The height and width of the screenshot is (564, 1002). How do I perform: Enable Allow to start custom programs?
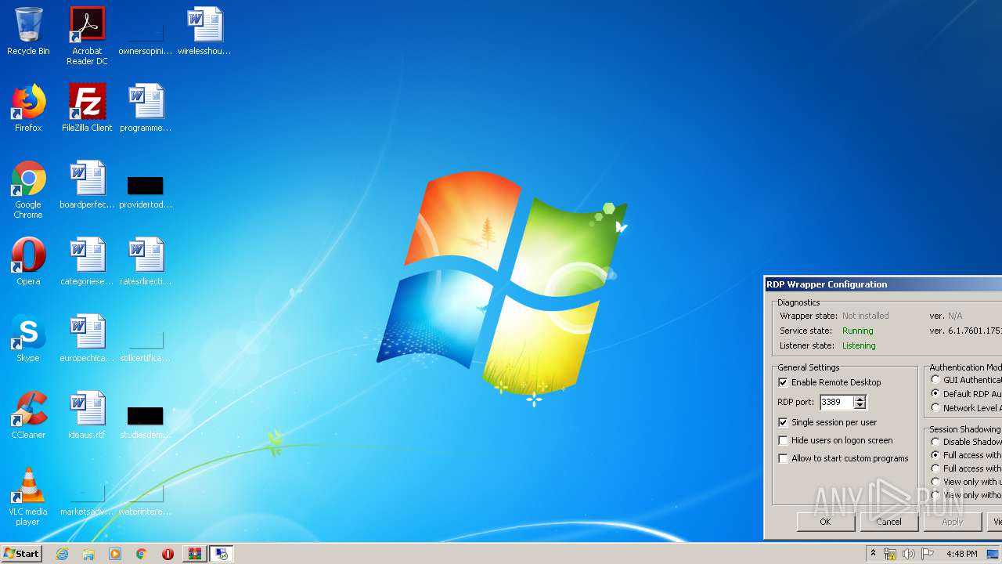point(783,458)
